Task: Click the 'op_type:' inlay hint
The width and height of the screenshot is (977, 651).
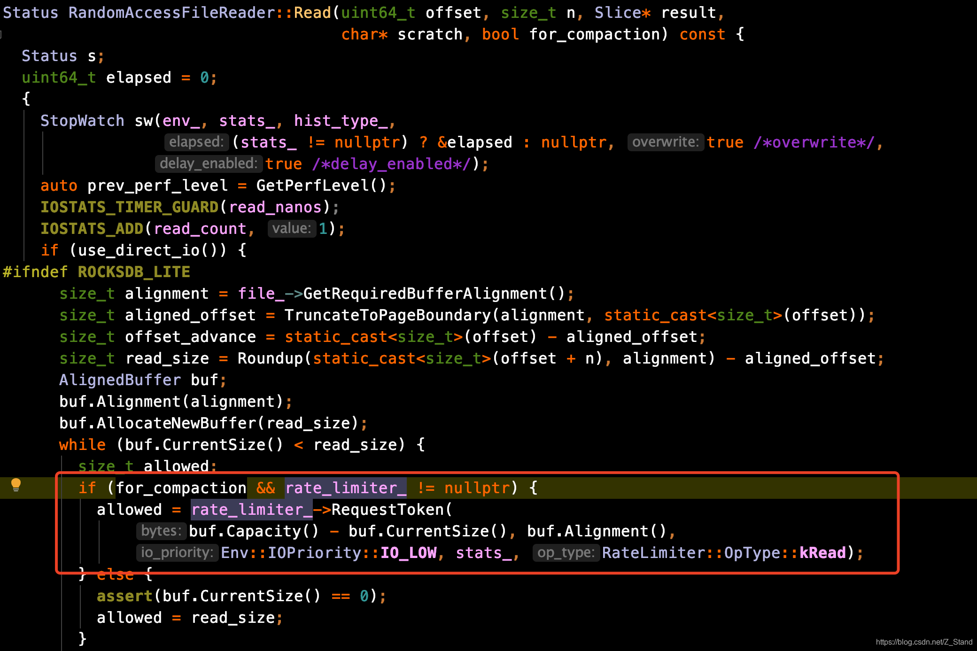Action: (x=566, y=552)
